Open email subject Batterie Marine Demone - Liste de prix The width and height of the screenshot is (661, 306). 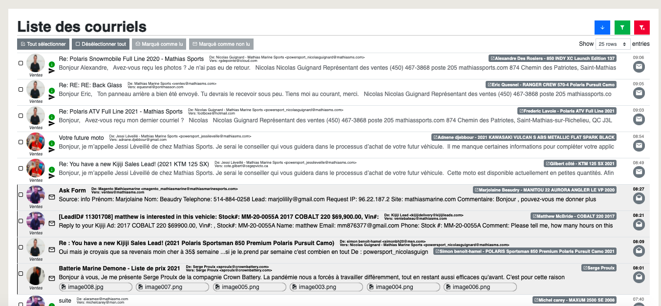pos(120,268)
